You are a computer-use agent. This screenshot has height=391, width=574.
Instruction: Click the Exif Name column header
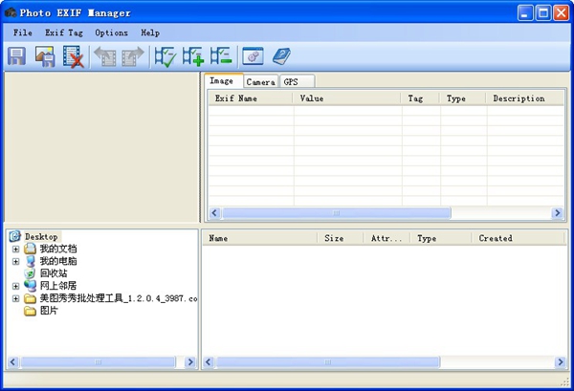tap(236, 98)
